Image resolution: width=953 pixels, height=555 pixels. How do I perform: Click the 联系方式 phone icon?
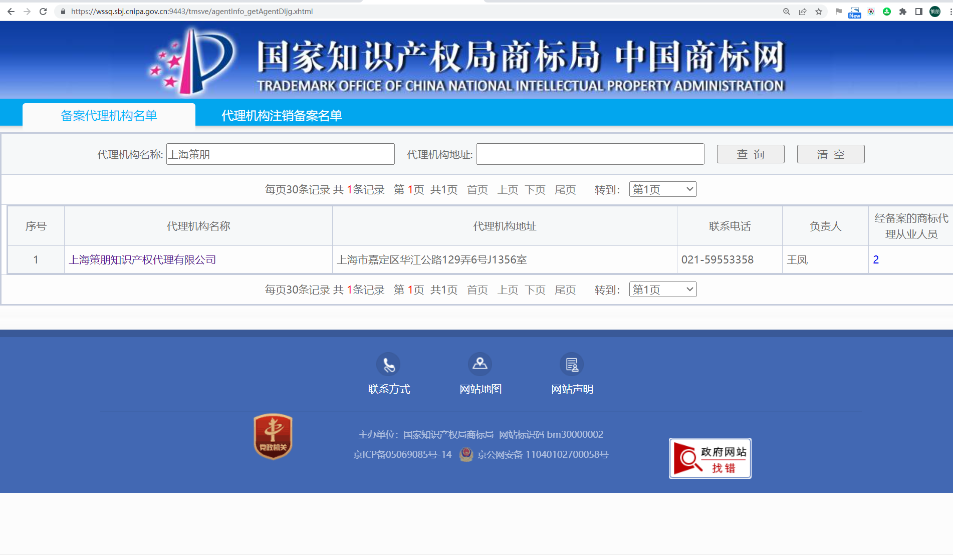(388, 364)
